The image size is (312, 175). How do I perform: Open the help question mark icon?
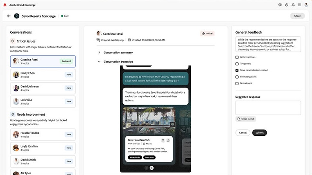pos(287,5)
